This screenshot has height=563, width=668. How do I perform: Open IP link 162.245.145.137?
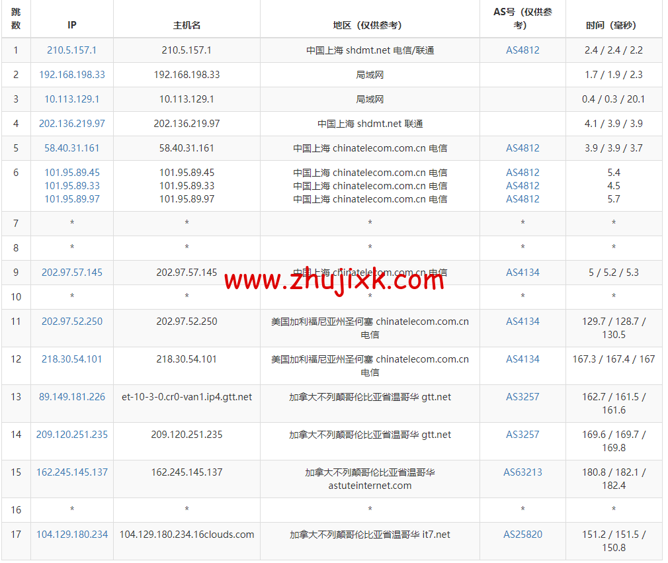(x=71, y=472)
